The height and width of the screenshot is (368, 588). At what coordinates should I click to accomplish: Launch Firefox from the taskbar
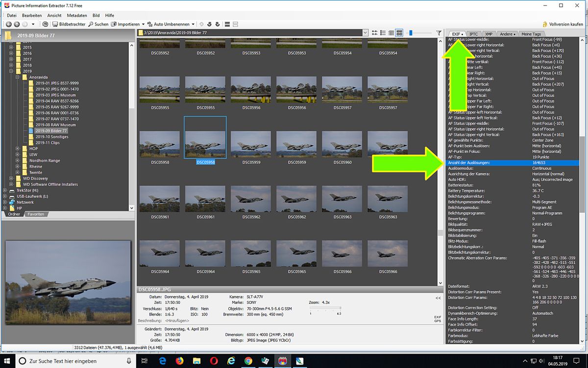click(179, 361)
